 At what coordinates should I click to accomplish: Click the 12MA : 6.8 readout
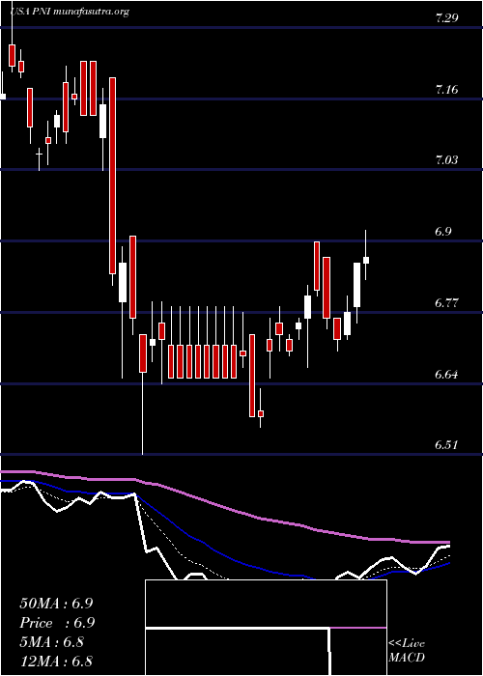coord(56,661)
